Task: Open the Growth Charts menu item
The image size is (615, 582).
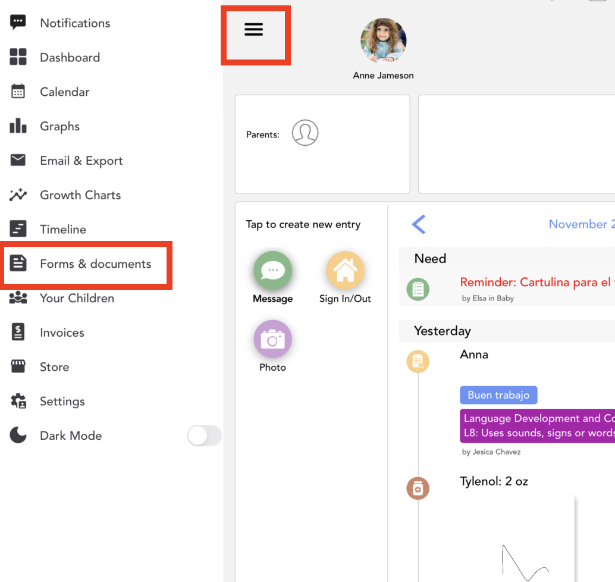Action: (80, 195)
